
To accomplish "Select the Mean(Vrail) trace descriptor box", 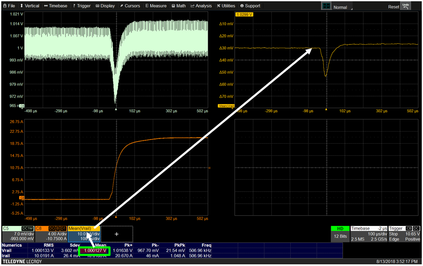I will (x=84, y=234).
